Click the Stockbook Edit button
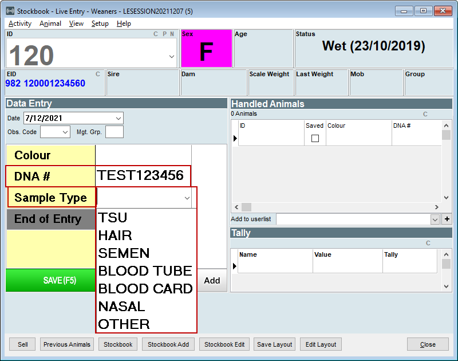 pos(224,344)
